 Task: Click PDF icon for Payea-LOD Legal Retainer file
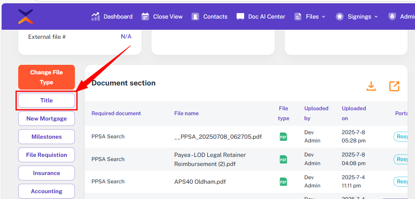coord(283,159)
